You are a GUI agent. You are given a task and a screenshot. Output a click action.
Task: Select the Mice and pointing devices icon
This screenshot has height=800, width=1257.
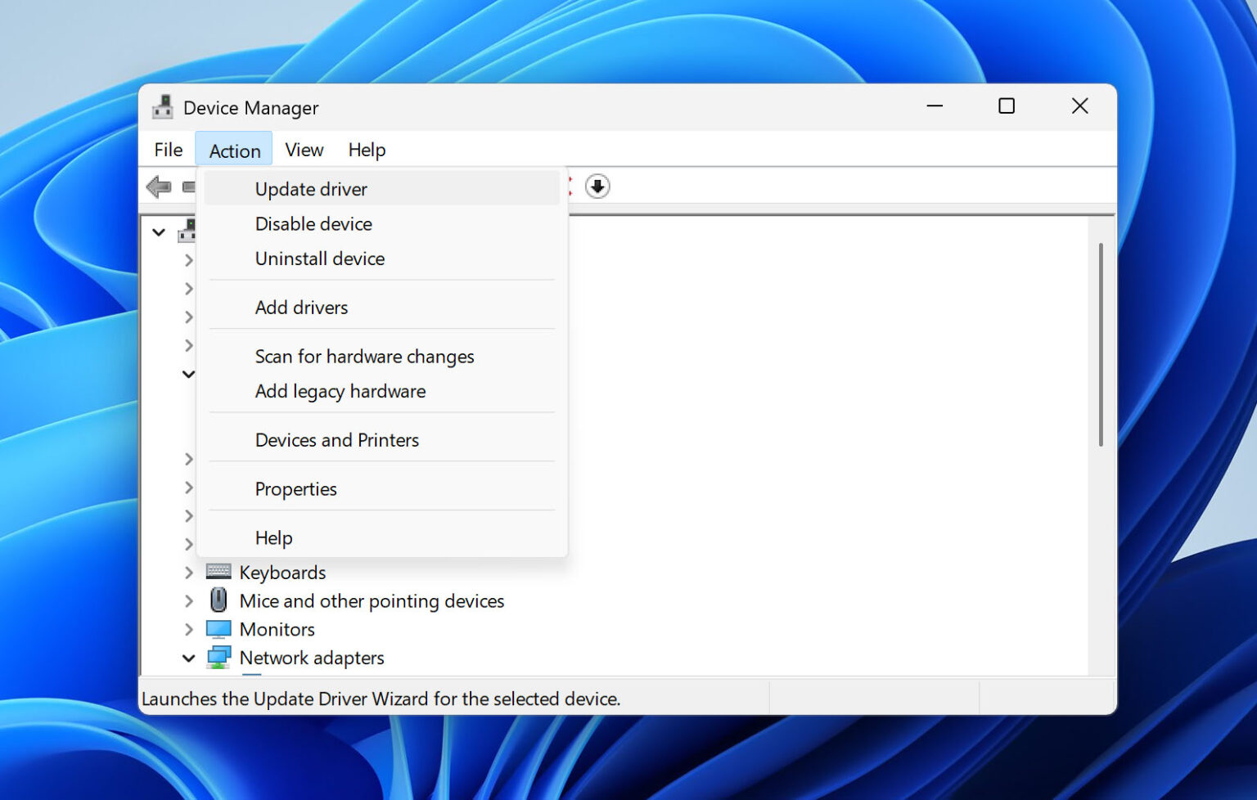click(218, 600)
